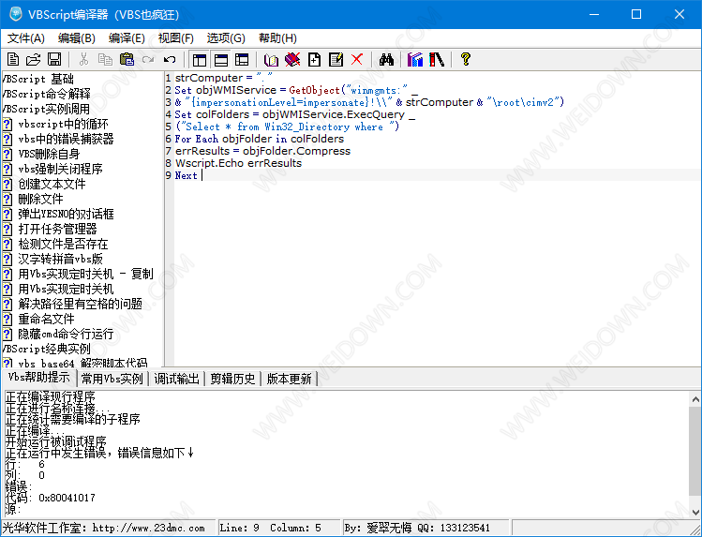Collapse VBScript实例调用 tree node
Image resolution: width=702 pixels, height=537 pixels.
tap(47, 110)
